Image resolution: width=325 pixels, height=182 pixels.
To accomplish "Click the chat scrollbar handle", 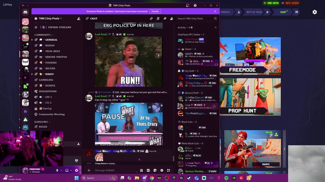I will (173, 158).
